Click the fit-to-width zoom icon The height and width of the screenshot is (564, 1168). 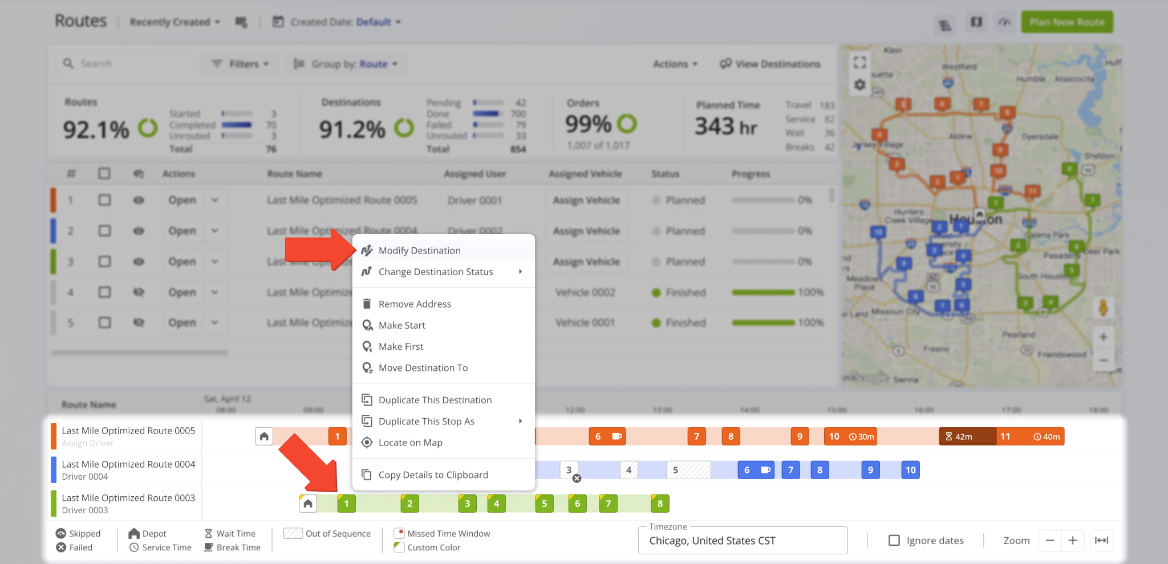pyautogui.click(x=1101, y=541)
